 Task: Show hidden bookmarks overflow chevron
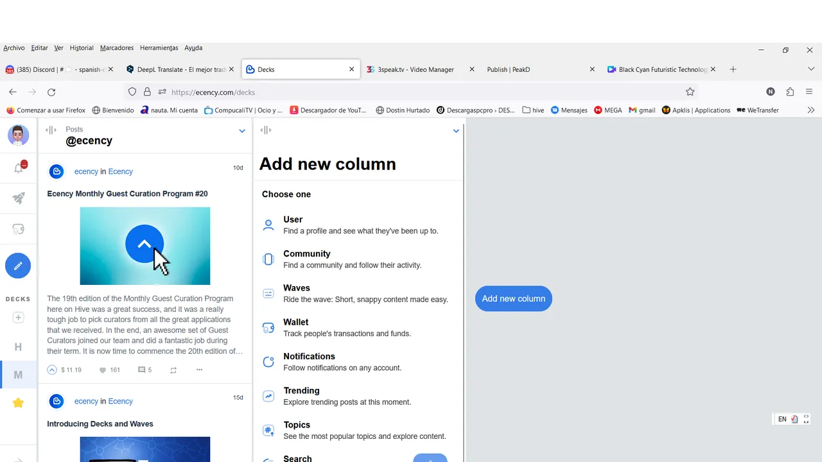810,110
